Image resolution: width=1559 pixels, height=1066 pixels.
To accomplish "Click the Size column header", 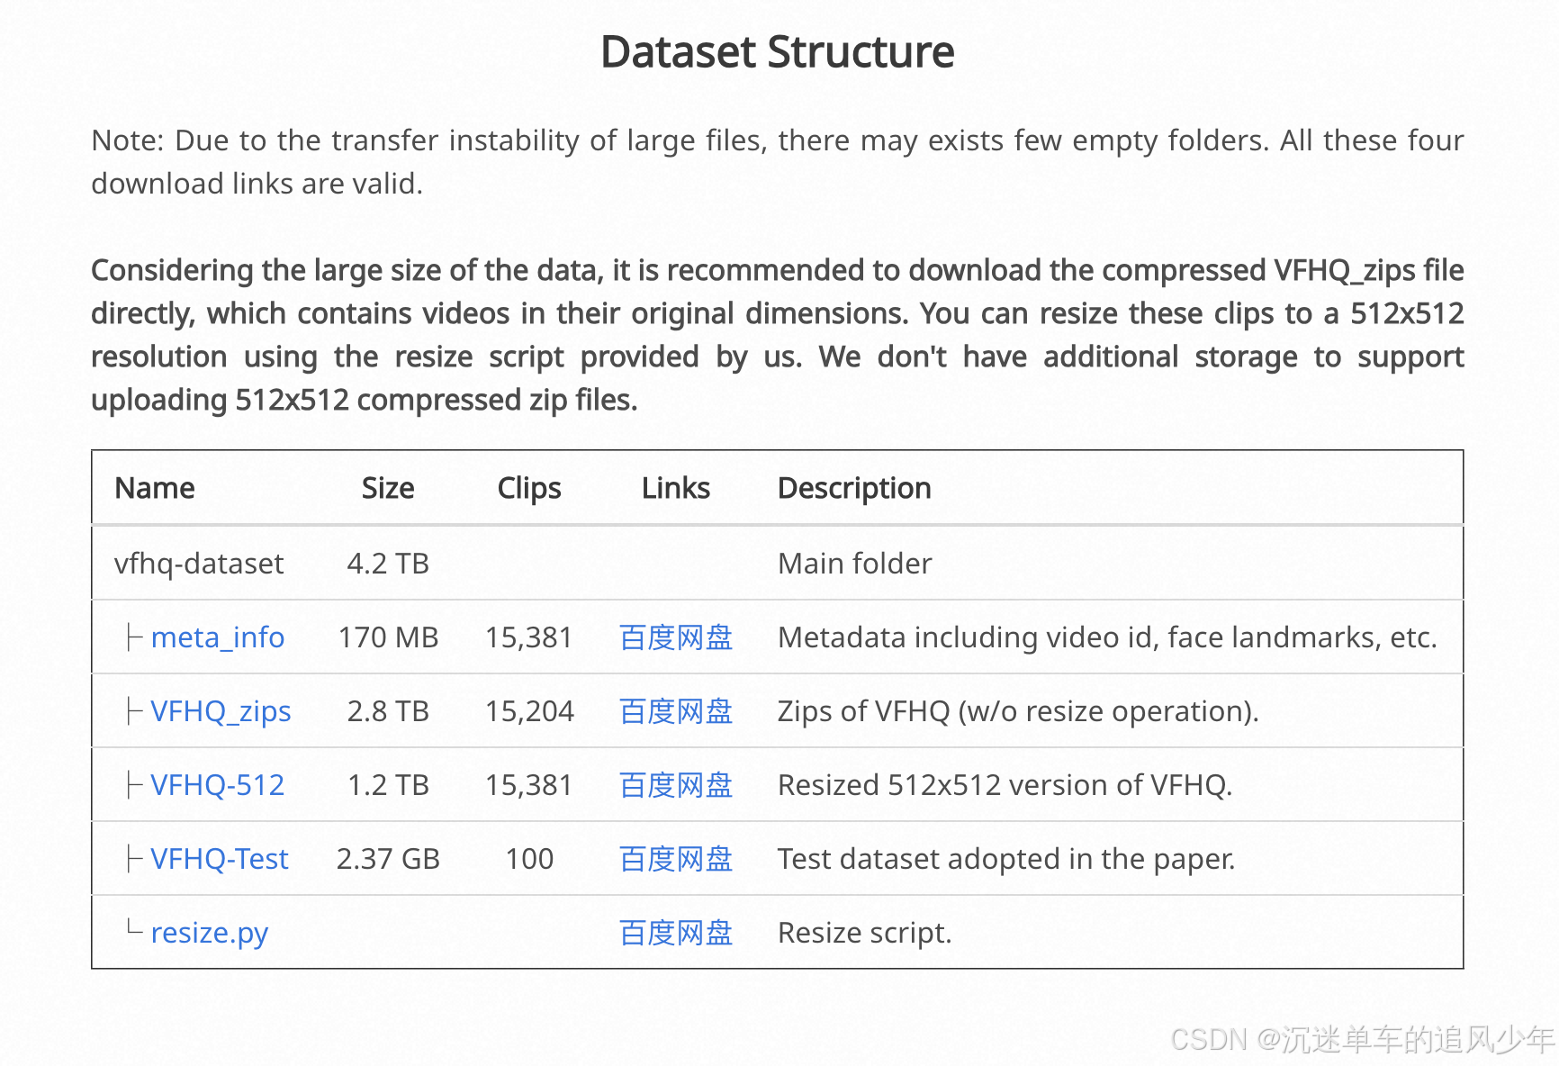I will coord(388,488).
